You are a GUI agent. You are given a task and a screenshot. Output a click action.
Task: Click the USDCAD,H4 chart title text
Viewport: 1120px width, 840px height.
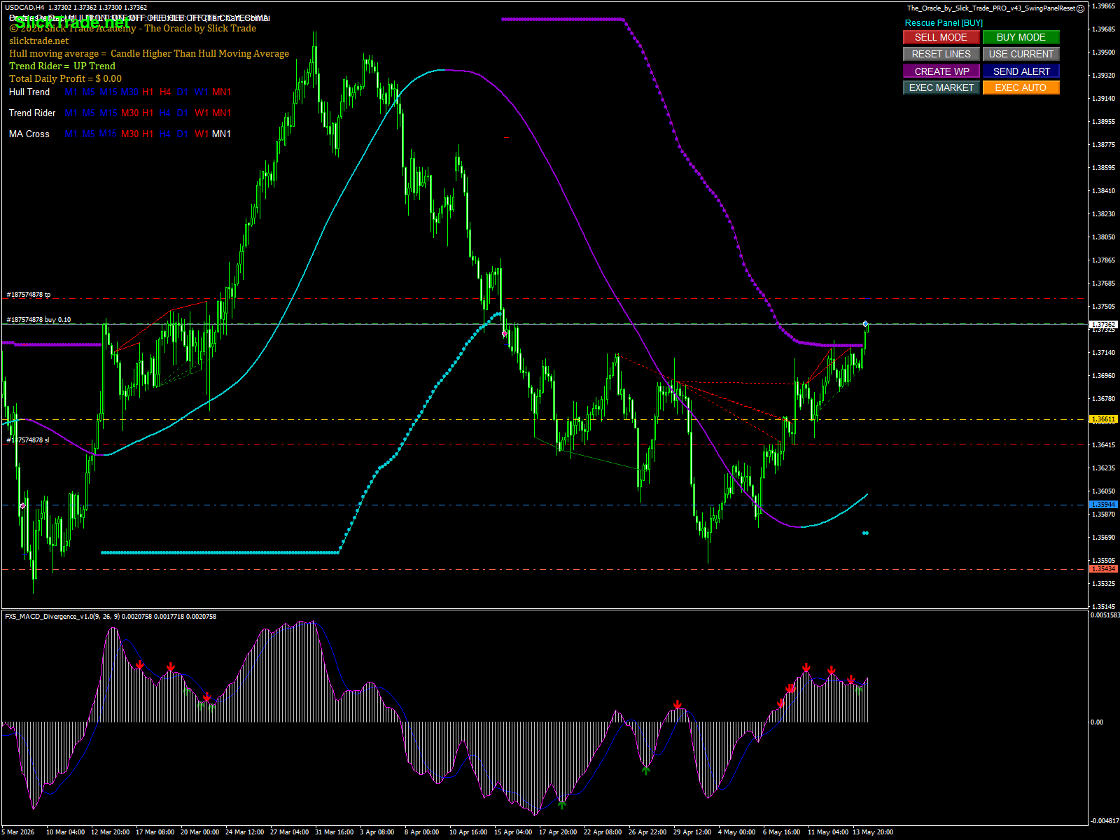pyautogui.click(x=24, y=8)
